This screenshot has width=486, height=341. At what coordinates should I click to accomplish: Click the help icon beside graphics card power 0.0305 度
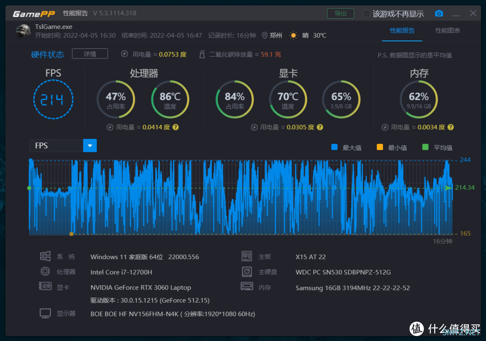320,127
